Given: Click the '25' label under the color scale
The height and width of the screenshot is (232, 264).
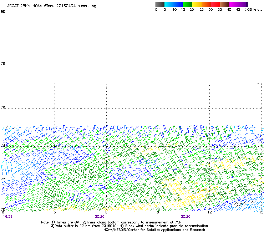Looking at the screenshot, I should [202, 10].
